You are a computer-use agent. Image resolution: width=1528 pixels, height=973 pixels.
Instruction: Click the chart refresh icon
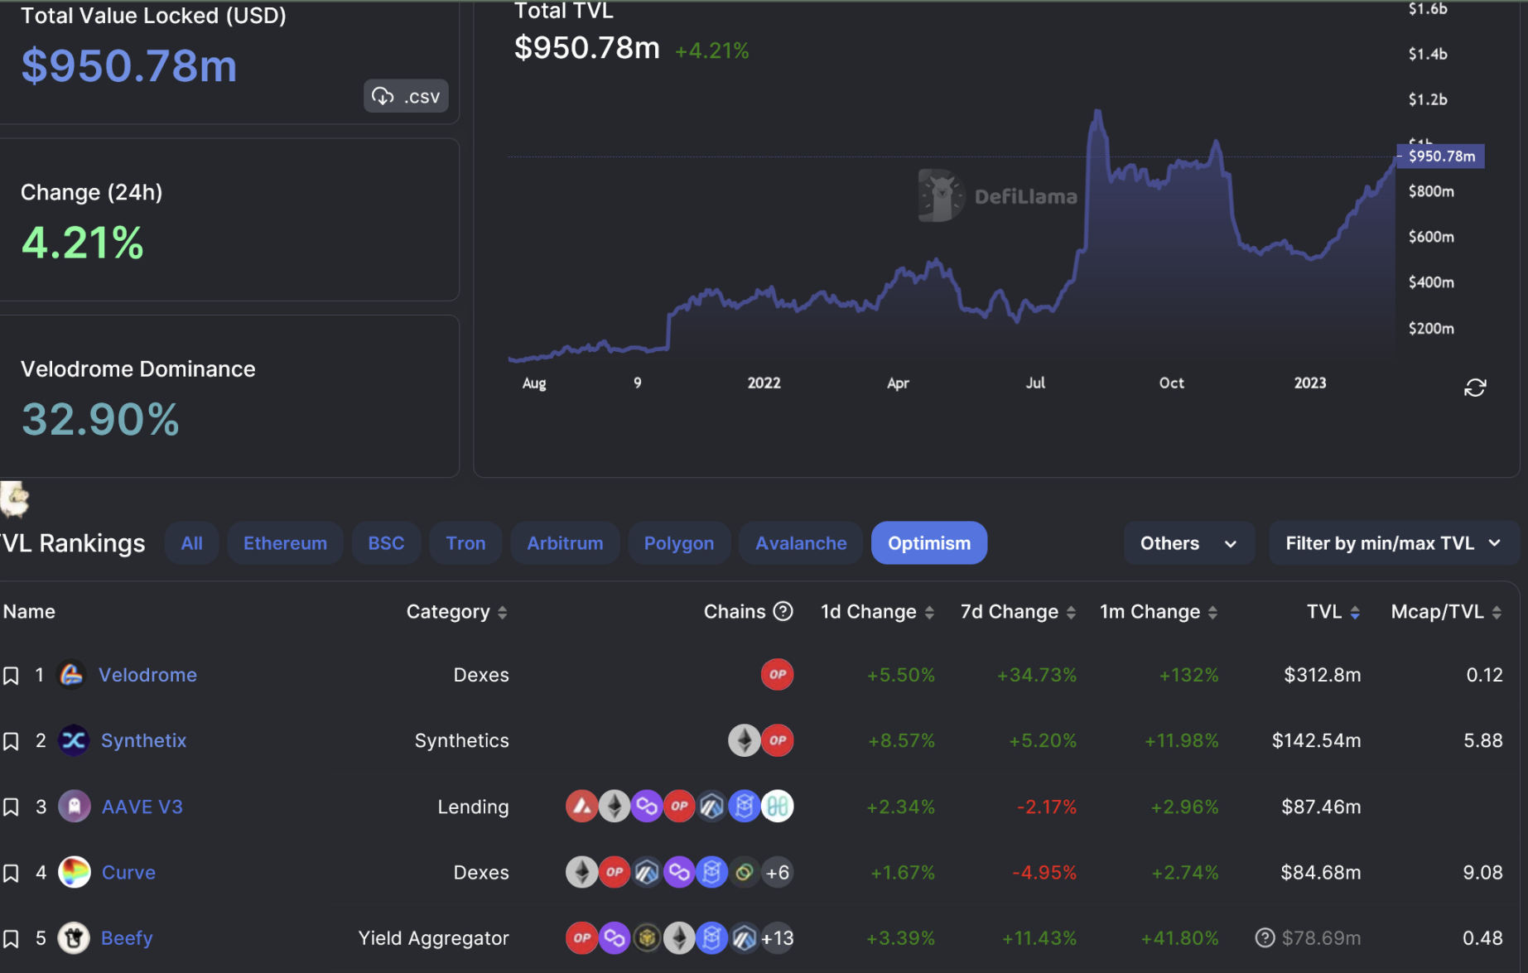point(1474,388)
